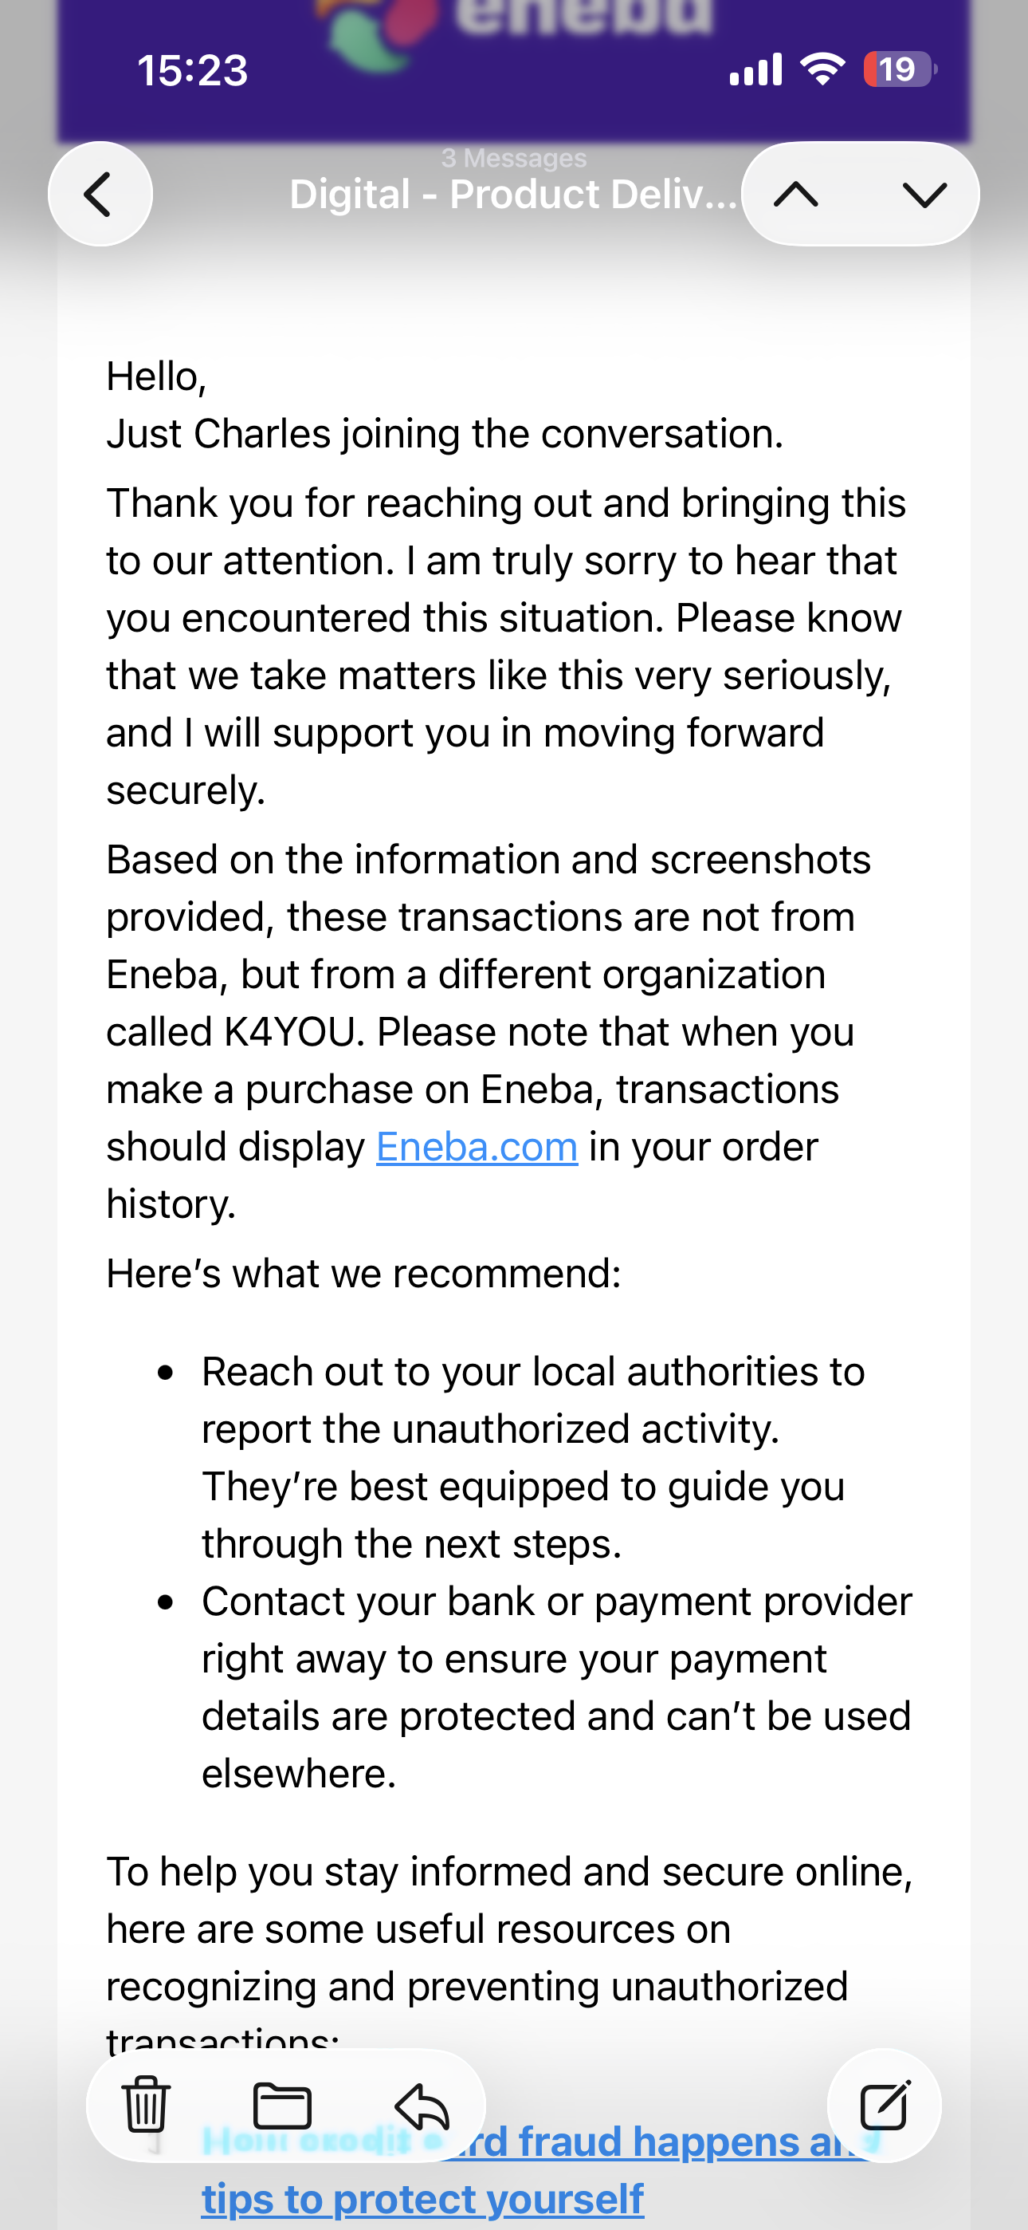Screen dimensions: 1028x2230
Task: Tap the 15:23 clock in status bar
Action: (x=192, y=70)
